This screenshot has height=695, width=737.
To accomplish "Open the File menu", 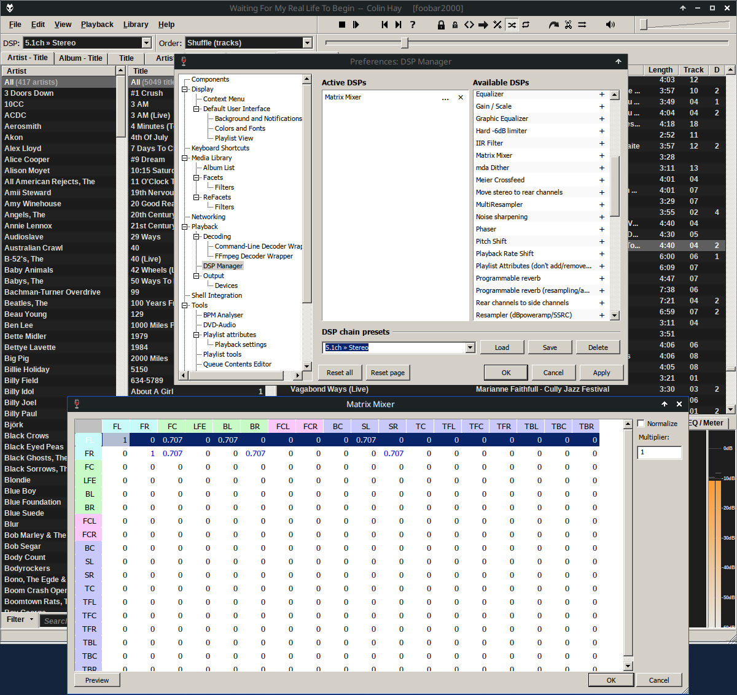I will coord(15,25).
